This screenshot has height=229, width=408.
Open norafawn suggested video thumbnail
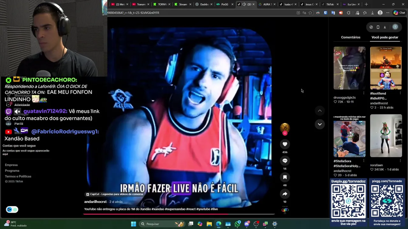click(386, 136)
